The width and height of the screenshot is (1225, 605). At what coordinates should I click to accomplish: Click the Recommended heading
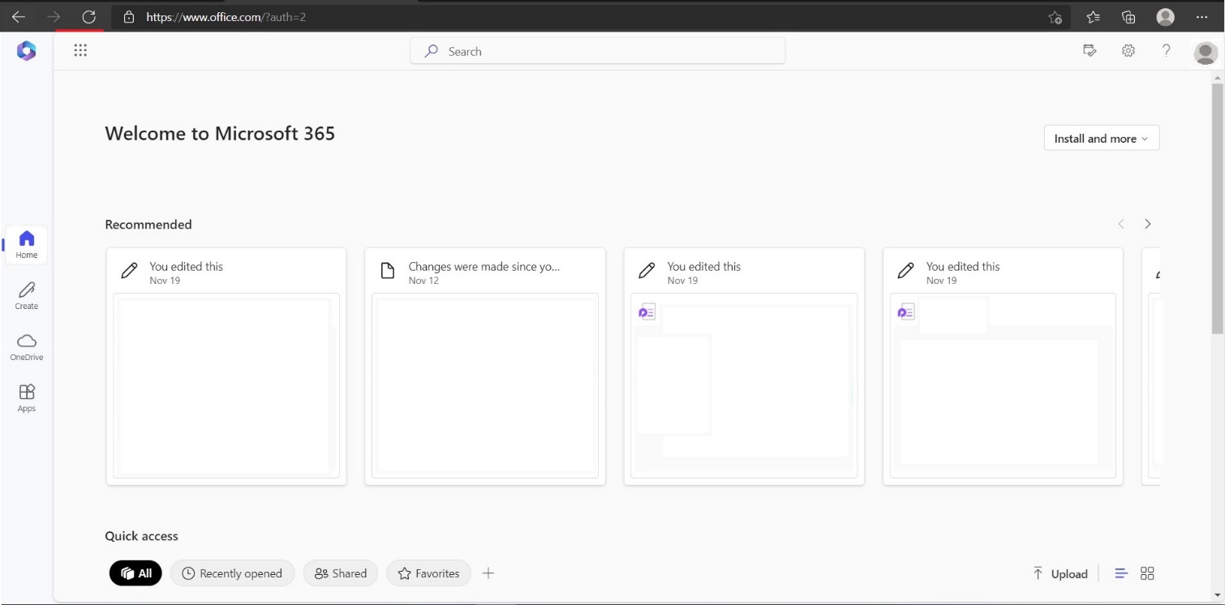pyautogui.click(x=148, y=225)
